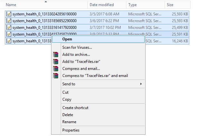
Task: Click the file icon of the 16,246 KB file
Action: (9, 41)
